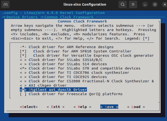Enable Freescale QorIQ platforms clock driver
This screenshot has height=121, width=167.
pyautogui.click(x=23, y=94)
